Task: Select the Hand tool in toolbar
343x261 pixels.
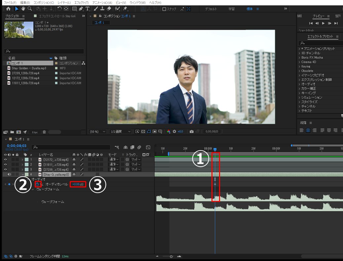Action: tap(23, 9)
